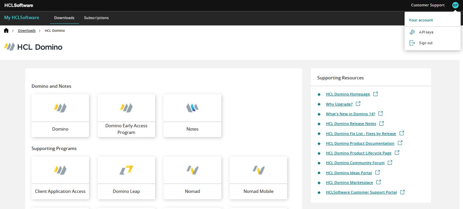Open Why Upgrade? link
463x209 pixels.
339,104
